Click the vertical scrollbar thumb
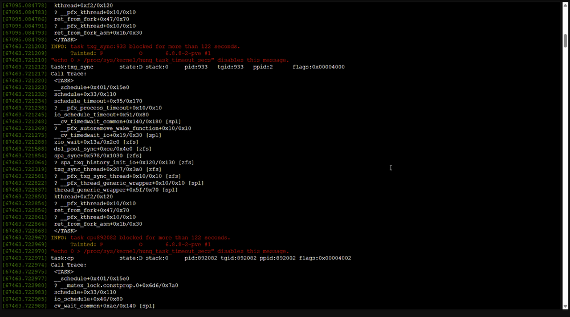Screen dimensions: 570x317 [565, 40]
